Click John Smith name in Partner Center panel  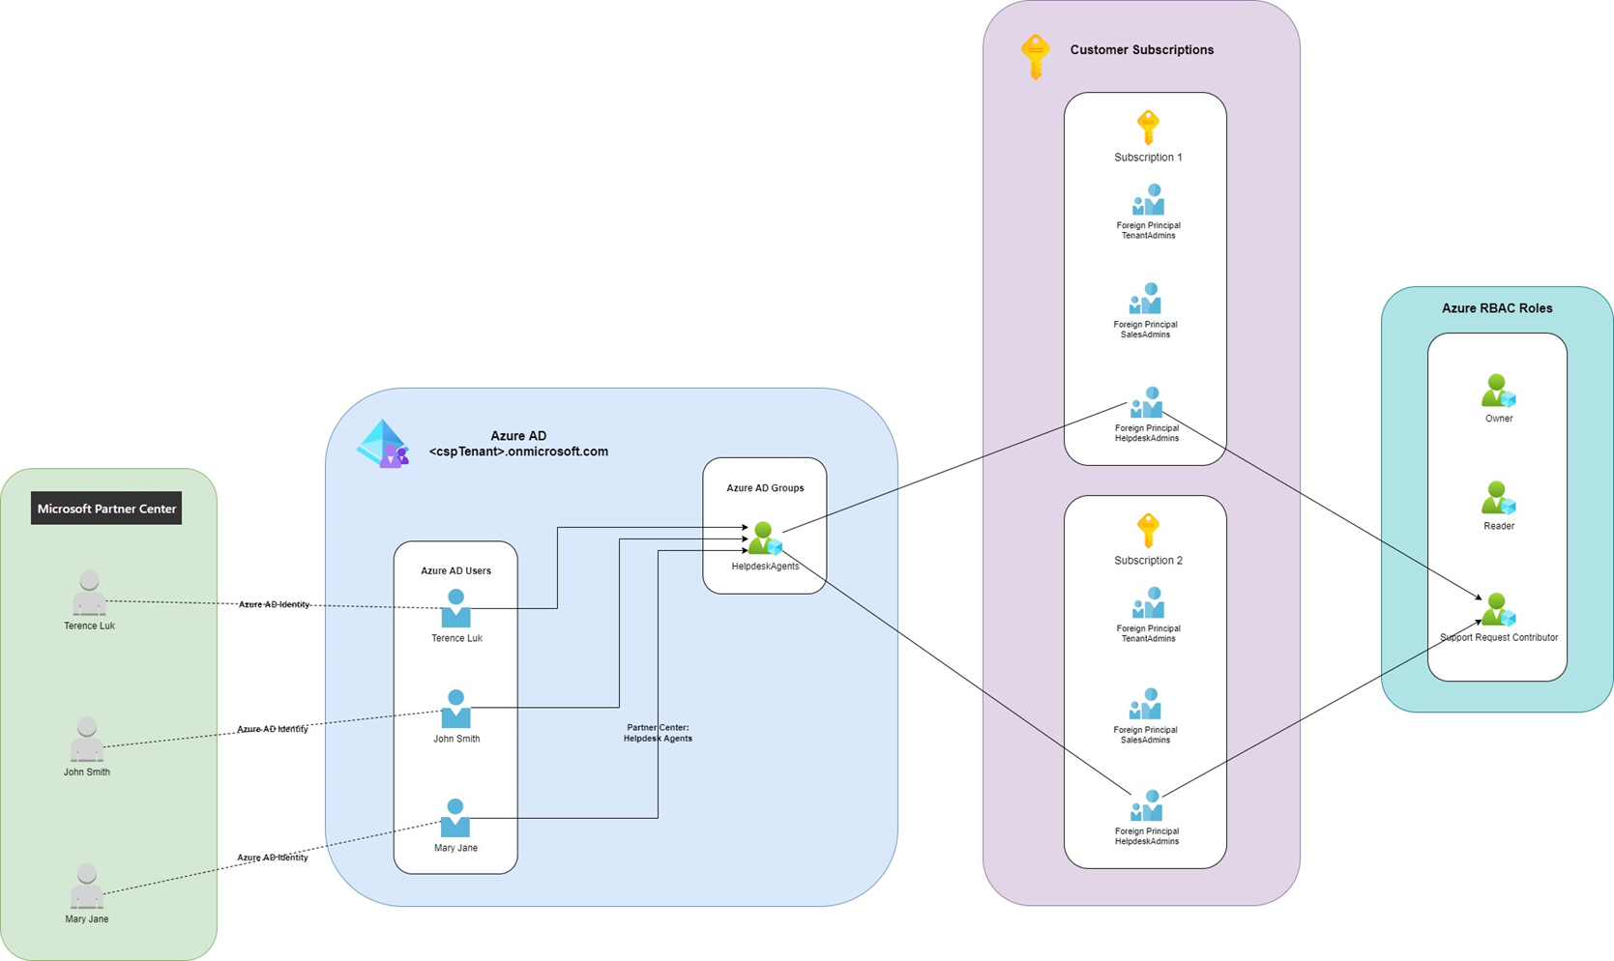click(87, 772)
